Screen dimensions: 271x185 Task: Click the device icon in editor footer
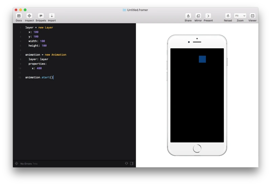126,163
